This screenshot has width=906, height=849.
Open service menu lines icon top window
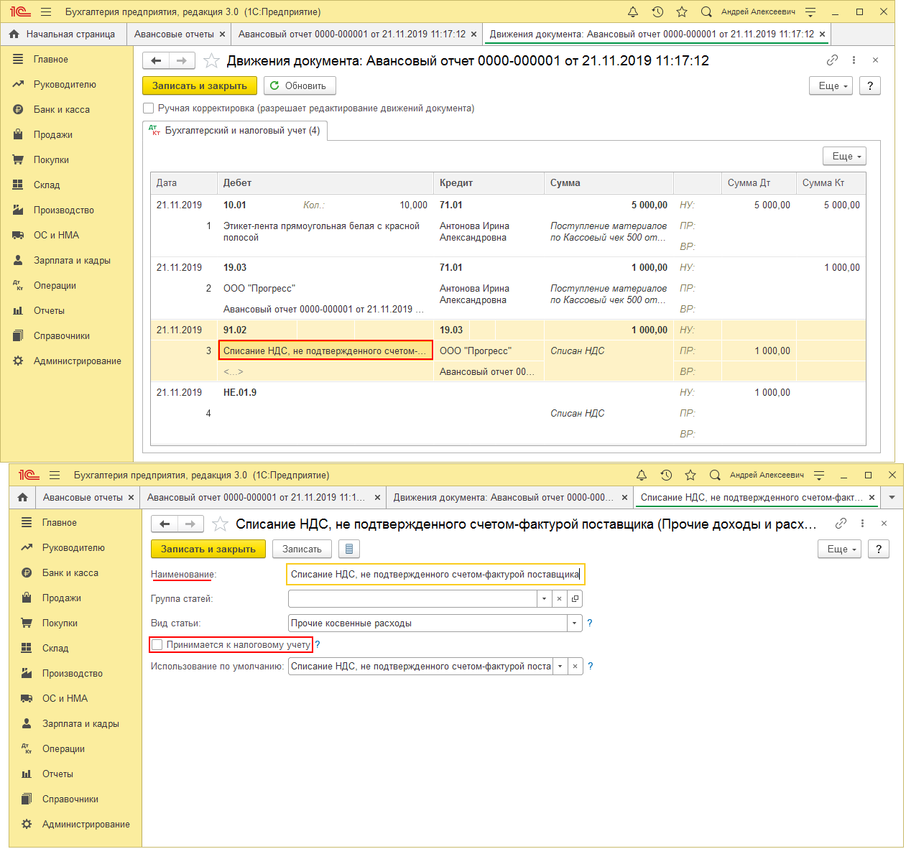[x=810, y=11]
